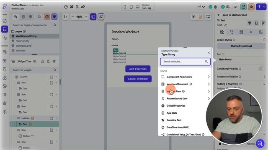
Task: Open the version v7 dropdown
Action: (201, 7)
